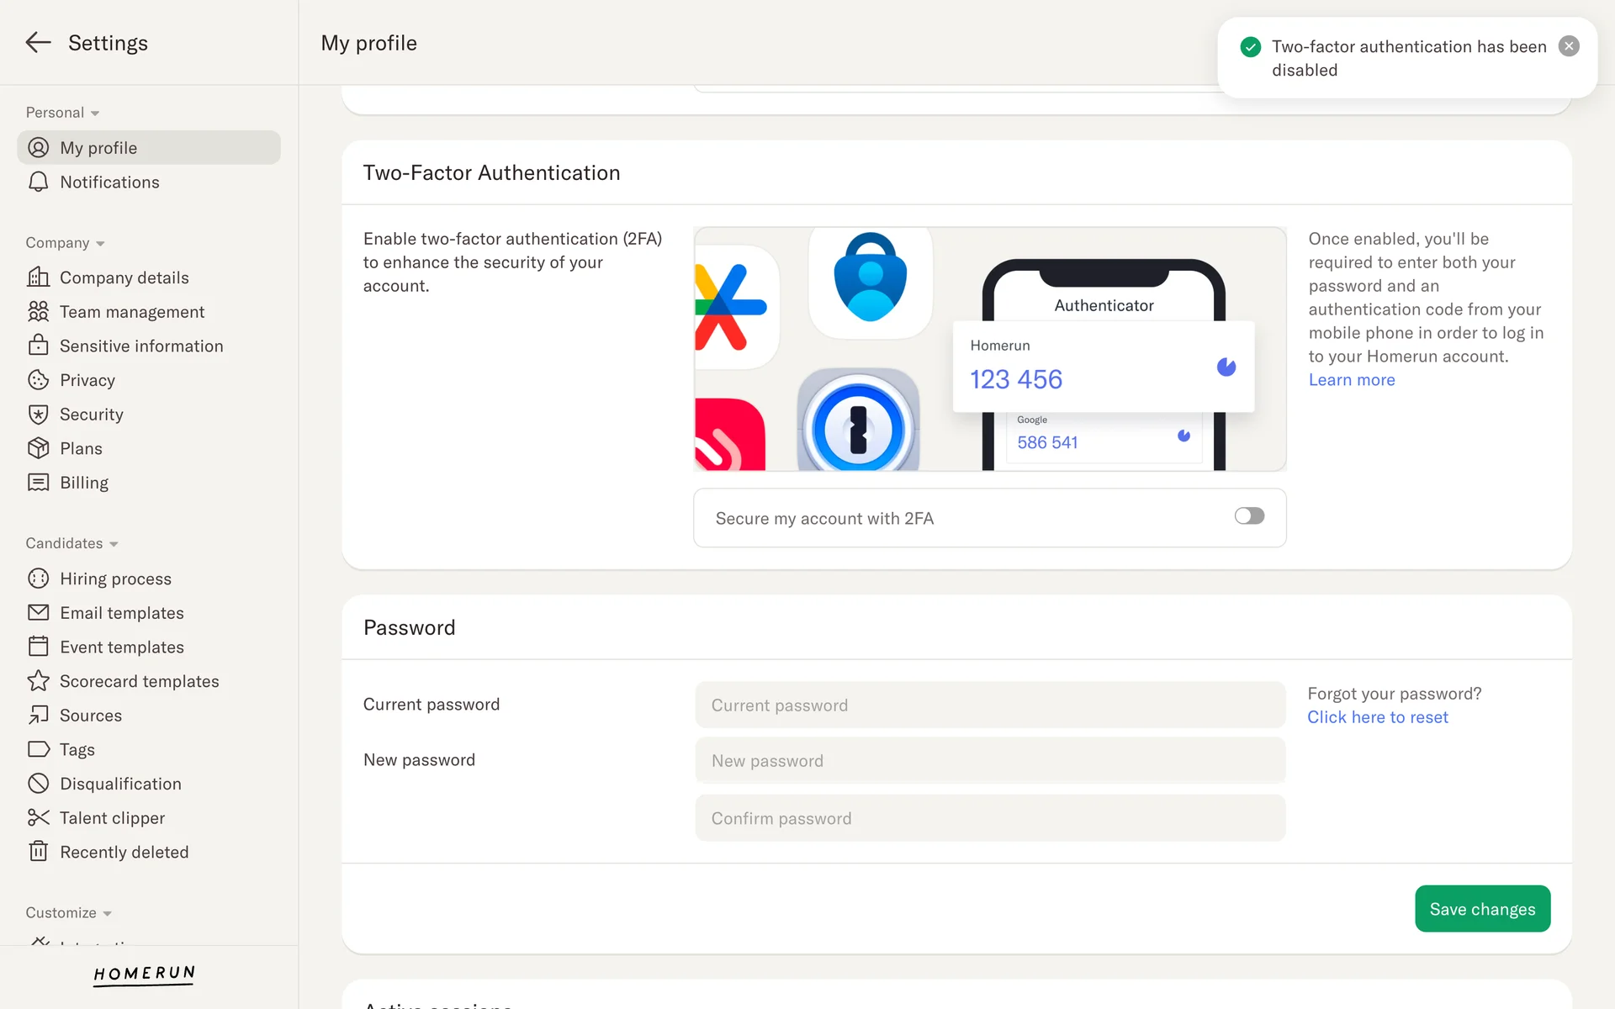Enable the Secure my account with 2FA toggle

click(1248, 516)
